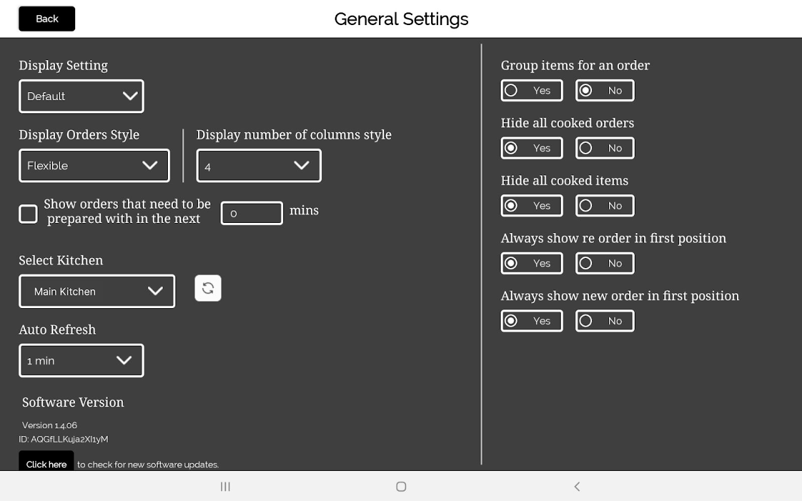This screenshot has width=802, height=501.
Task: Click the refresh kitchen list icon
Action: click(208, 288)
